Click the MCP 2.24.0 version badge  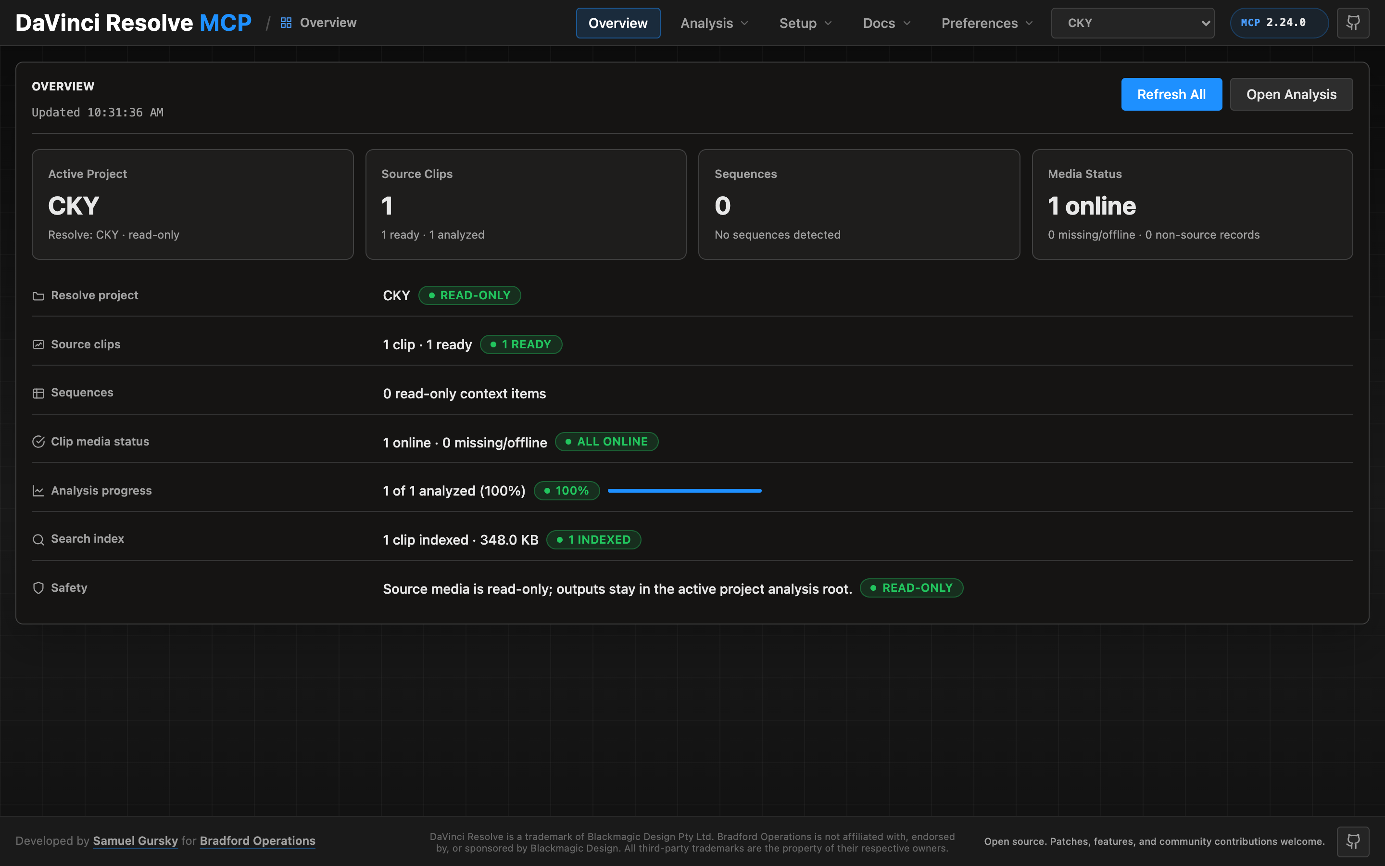(x=1279, y=23)
